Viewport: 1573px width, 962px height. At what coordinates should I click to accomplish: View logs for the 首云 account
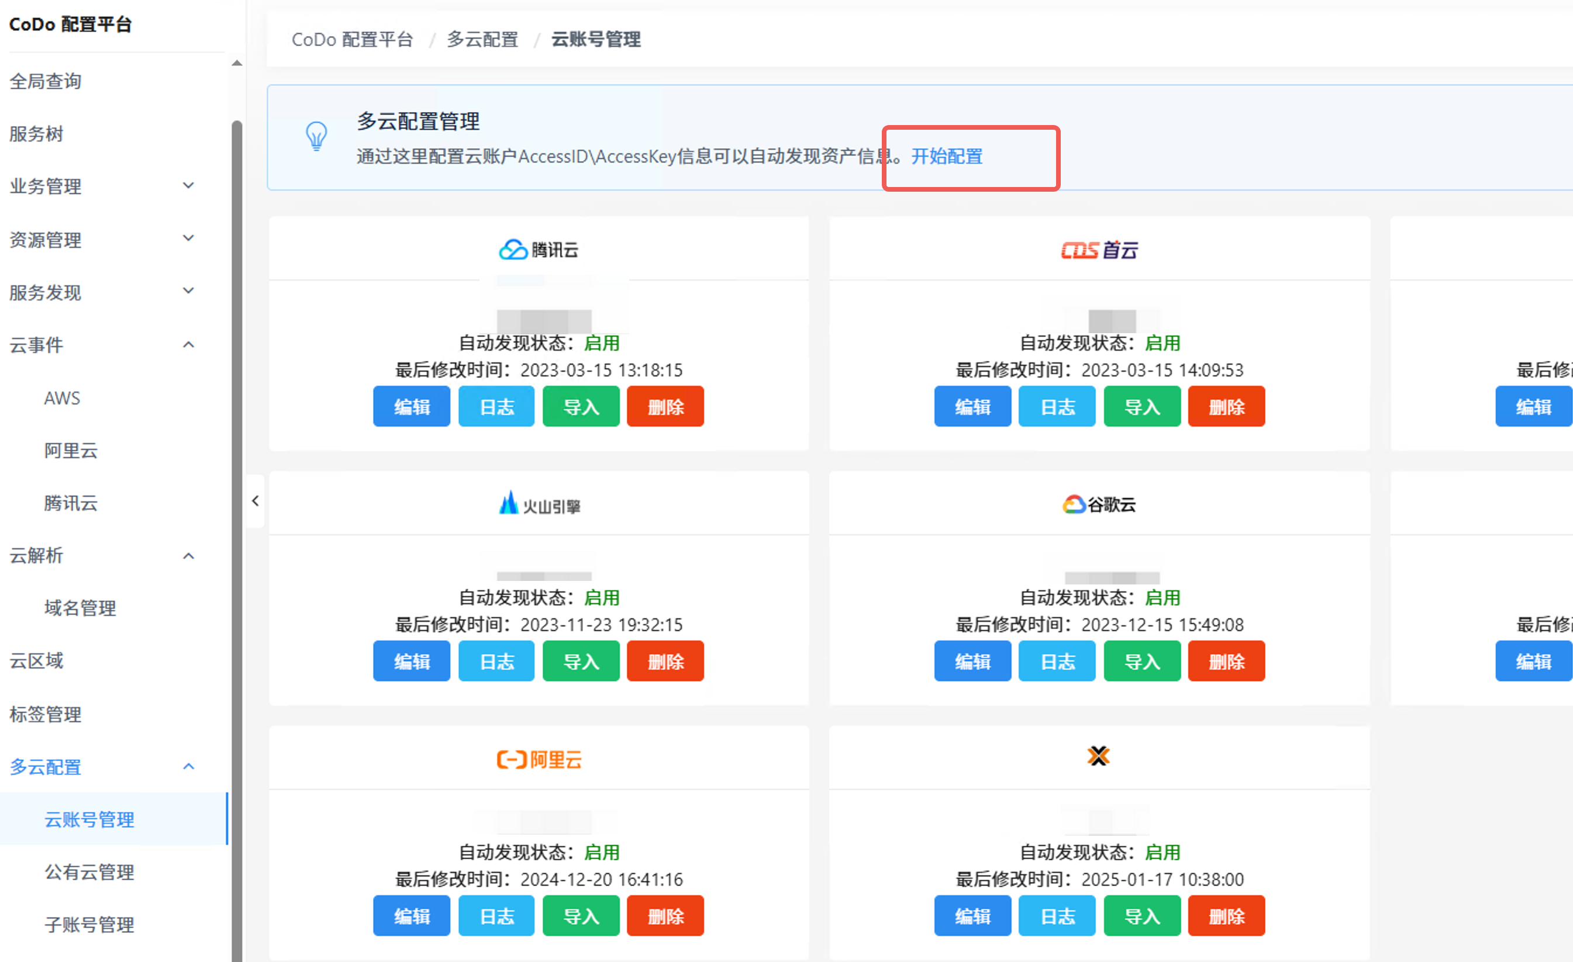[1057, 406]
